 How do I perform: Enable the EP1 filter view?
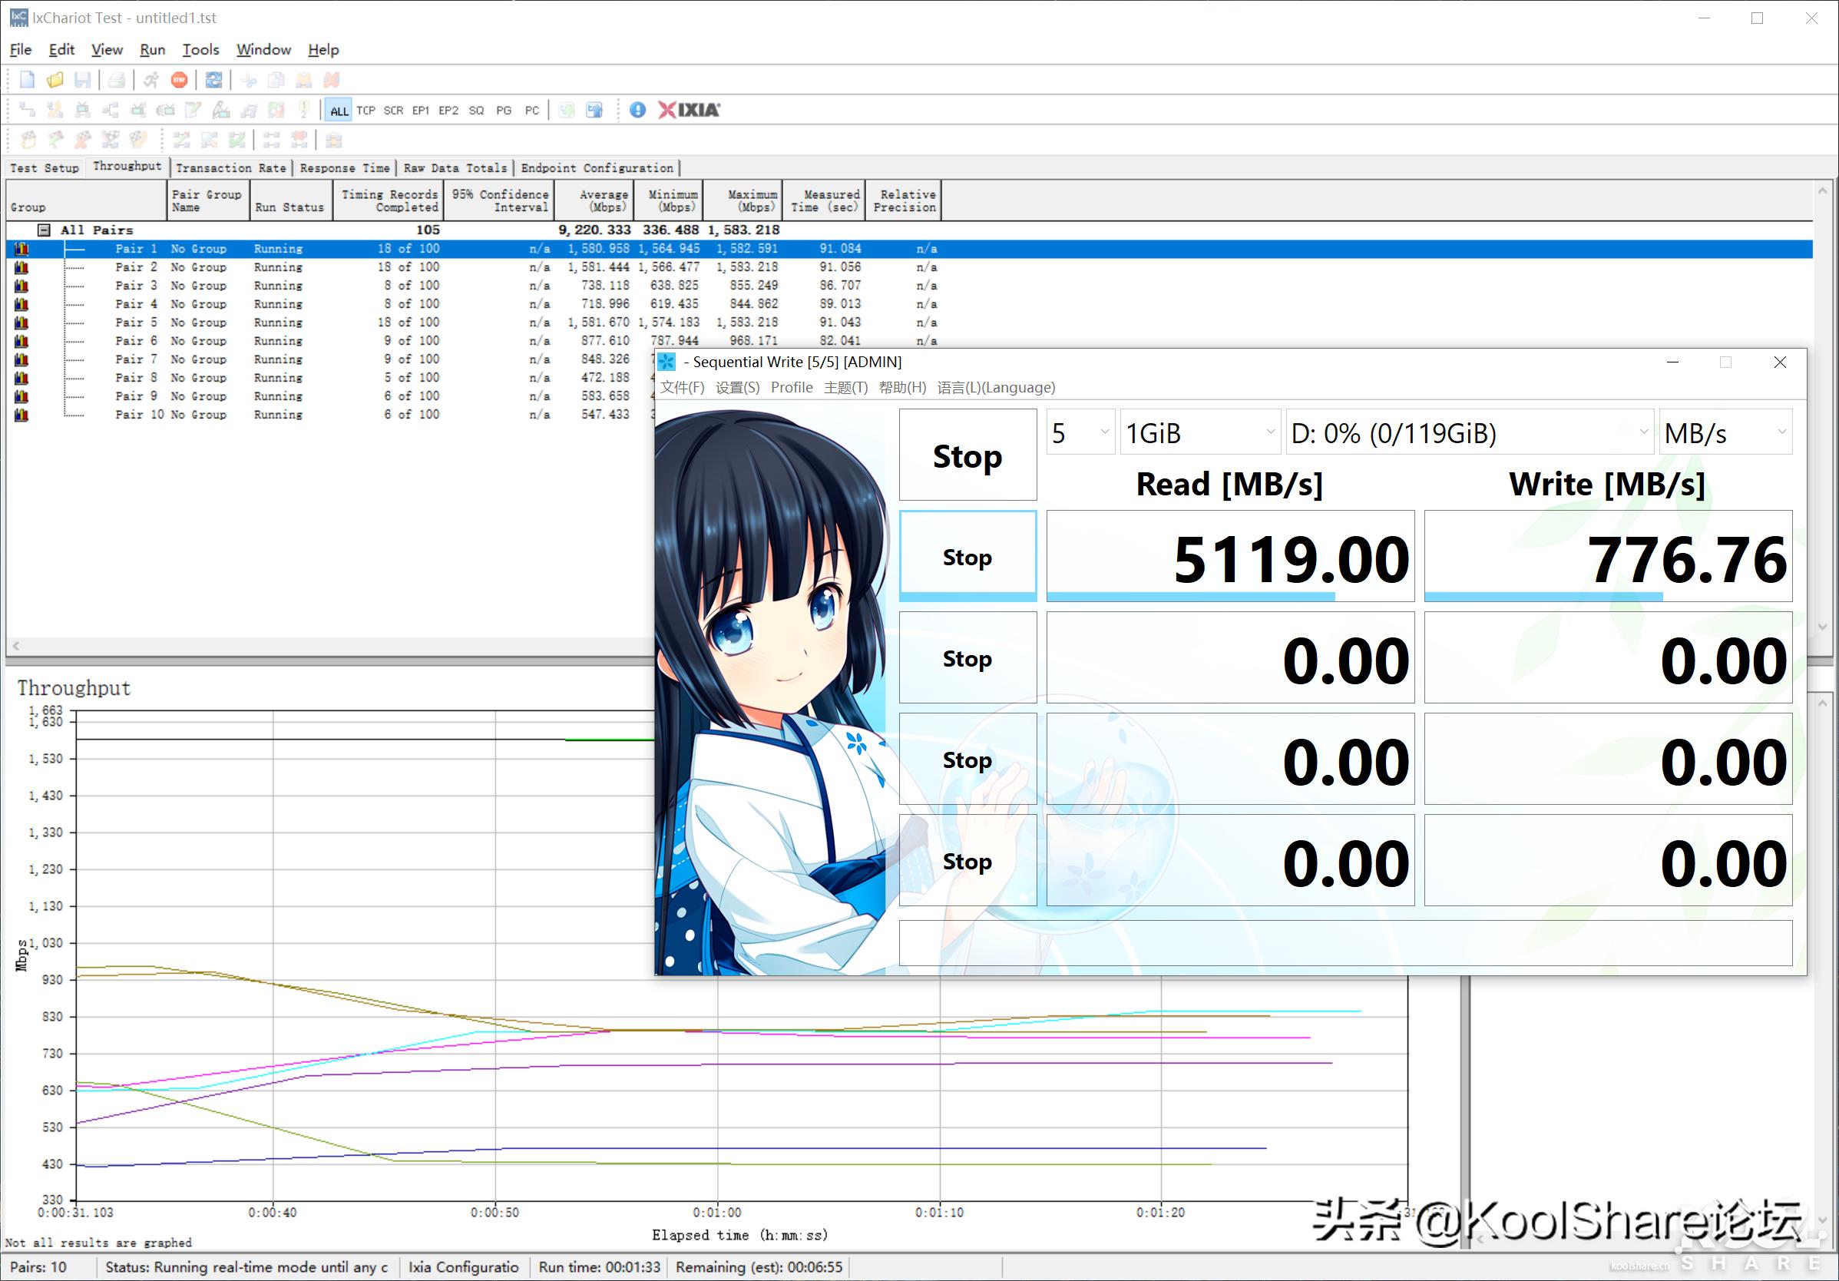(x=422, y=110)
